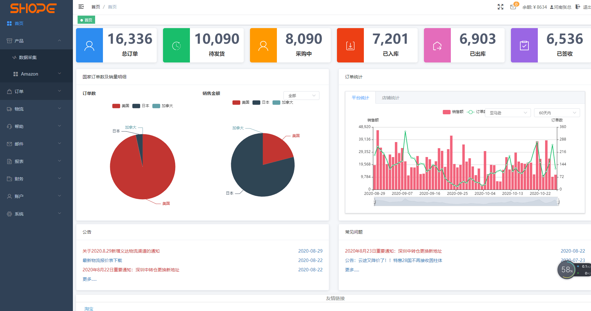The image size is (591, 311).
Task: Click 更多..... under the 公告 section
Action: (x=89, y=279)
